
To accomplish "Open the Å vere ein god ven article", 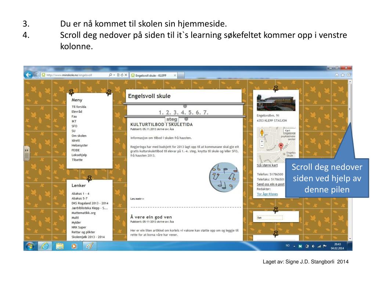I will (151, 217).
